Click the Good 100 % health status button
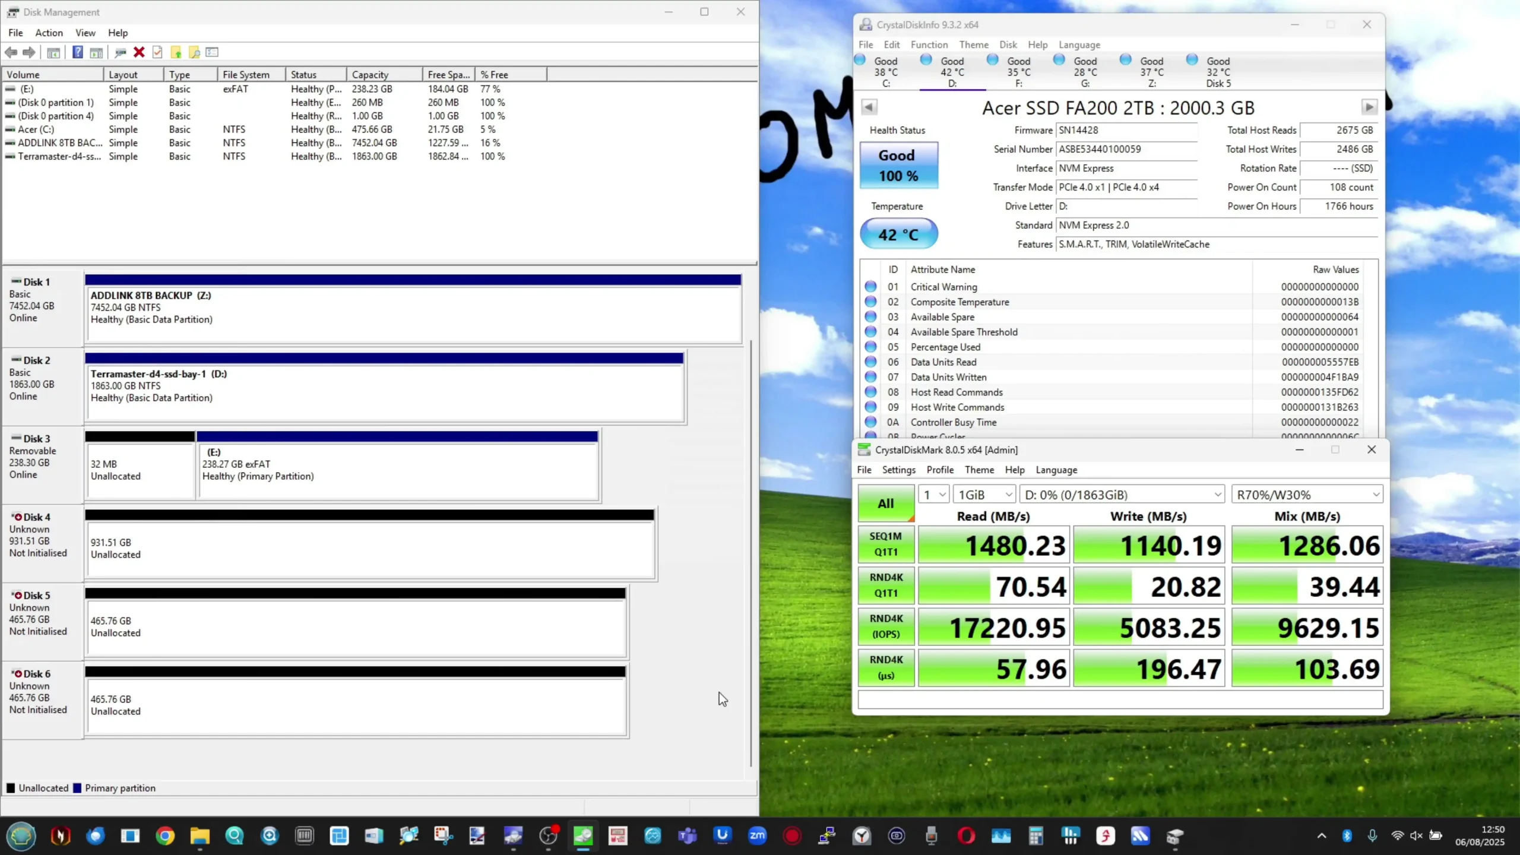 (x=899, y=165)
